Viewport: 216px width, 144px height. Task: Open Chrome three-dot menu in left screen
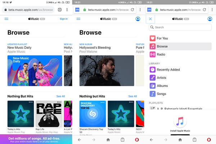coord(67,10)
